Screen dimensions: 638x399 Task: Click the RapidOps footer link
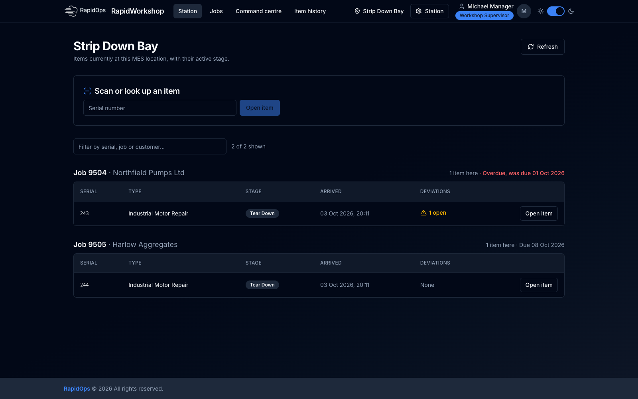[77, 389]
